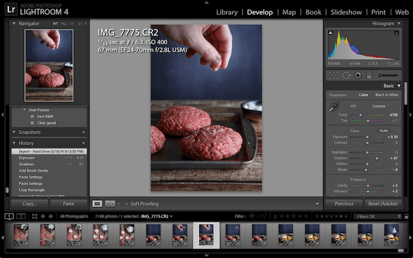The height and width of the screenshot is (258, 413).
Task: Open the Filters Off dropdown
Action: 377,216
